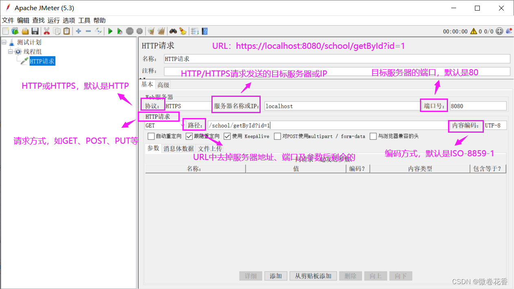Viewport: 514px width, 289px height.
Task: Select the 参数 tab
Action: click(153, 148)
